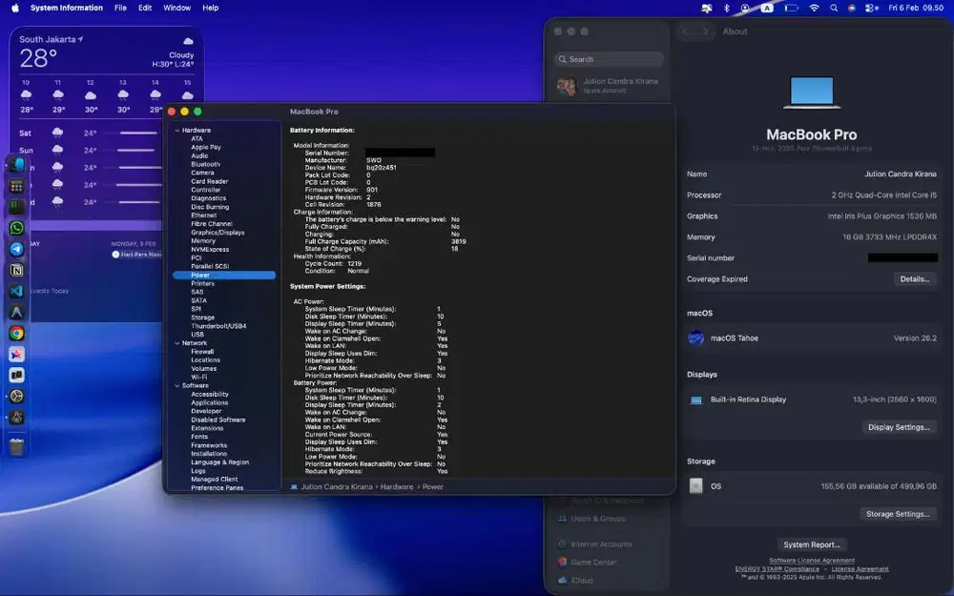Click the Wi-Fi status icon
The width and height of the screenshot is (954, 596).
pos(814,8)
